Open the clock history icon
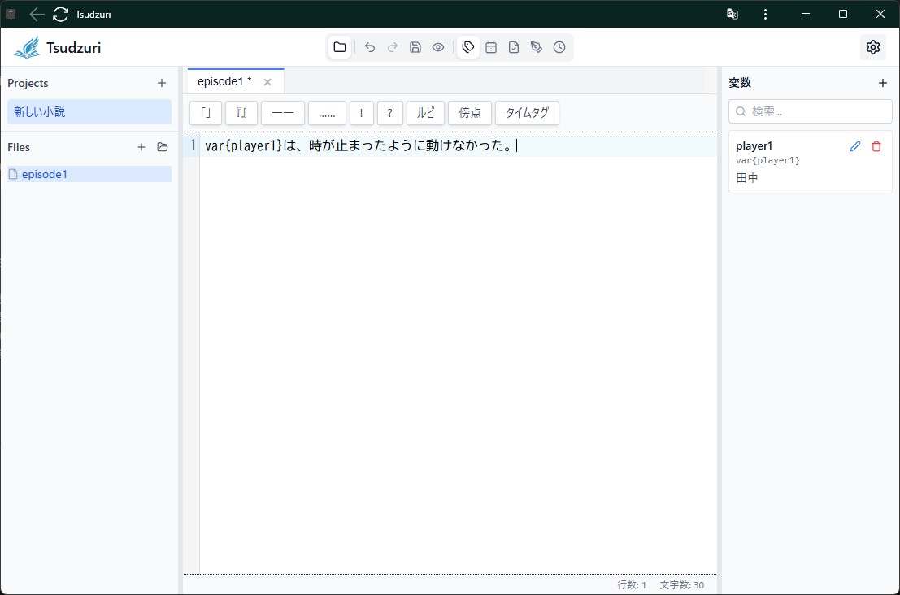The height and width of the screenshot is (595, 900). [x=559, y=47]
